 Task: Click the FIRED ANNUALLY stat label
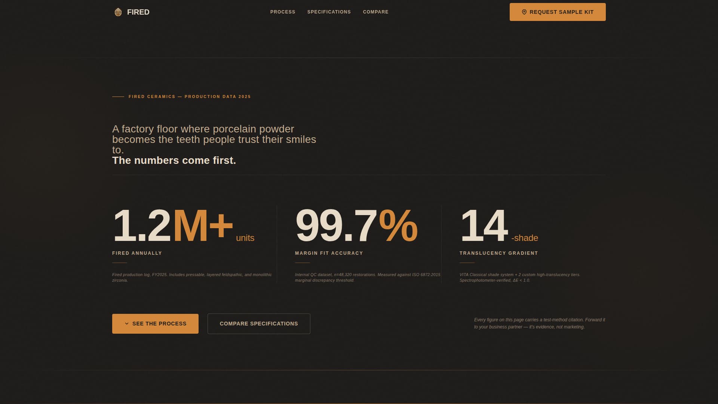click(136, 253)
